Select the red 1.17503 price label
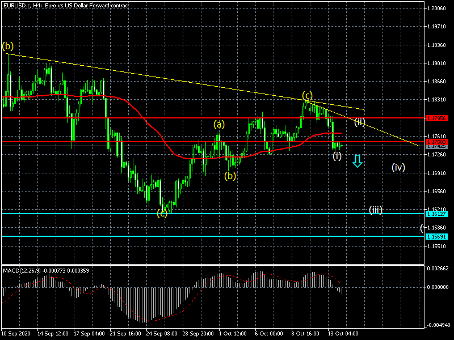Viewport: 454px width, 340px height. 436,142
